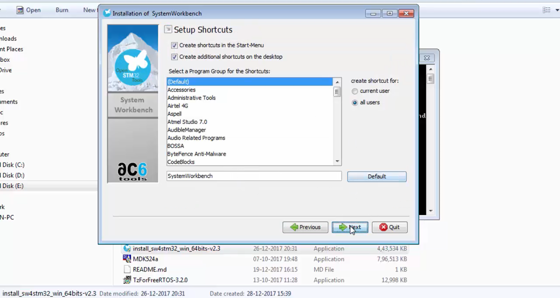Select 'AudibleManager' entry
The height and width of the screenshot is (298, 560).
[x=250, y=130]
